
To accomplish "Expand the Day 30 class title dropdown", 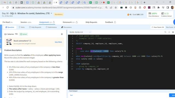I will (x=51, y=13).
